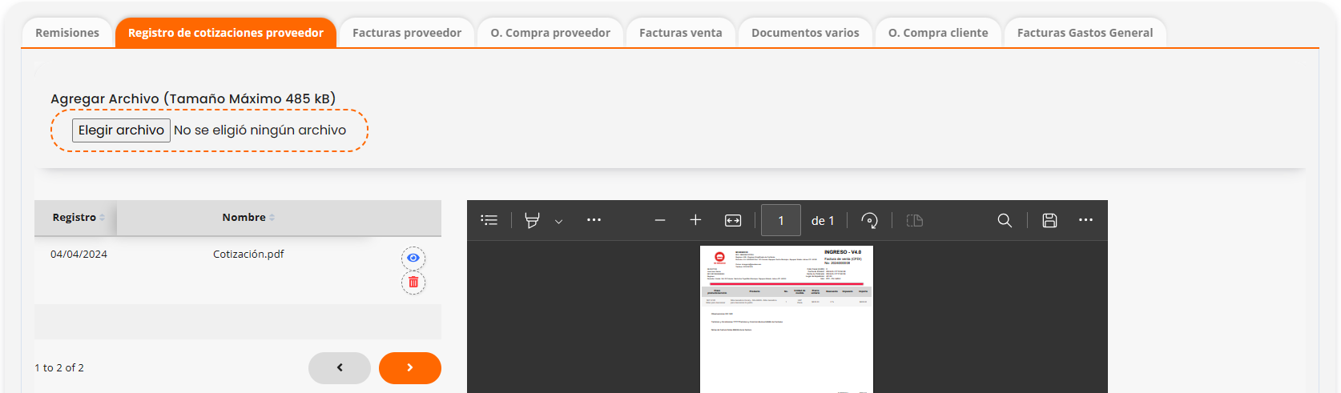Open the PDF table of contents icon
Viewport: 1341px width, 393px height.
pyautogui.click(x=489, y=220)
